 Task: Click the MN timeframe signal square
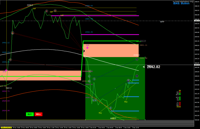(180, 105)
